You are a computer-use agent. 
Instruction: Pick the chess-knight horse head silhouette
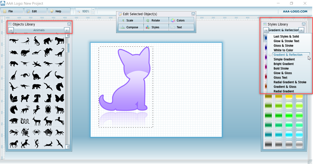14,109
